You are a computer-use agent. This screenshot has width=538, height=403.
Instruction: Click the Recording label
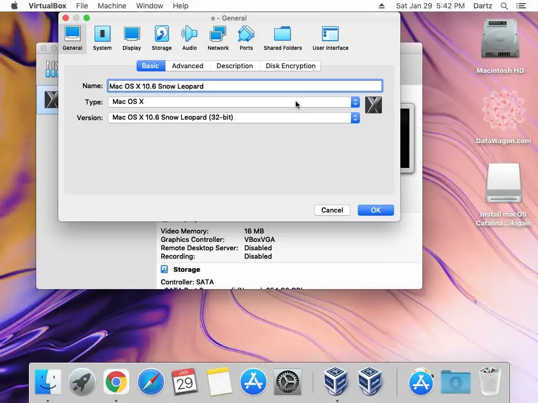click(178, 256)
